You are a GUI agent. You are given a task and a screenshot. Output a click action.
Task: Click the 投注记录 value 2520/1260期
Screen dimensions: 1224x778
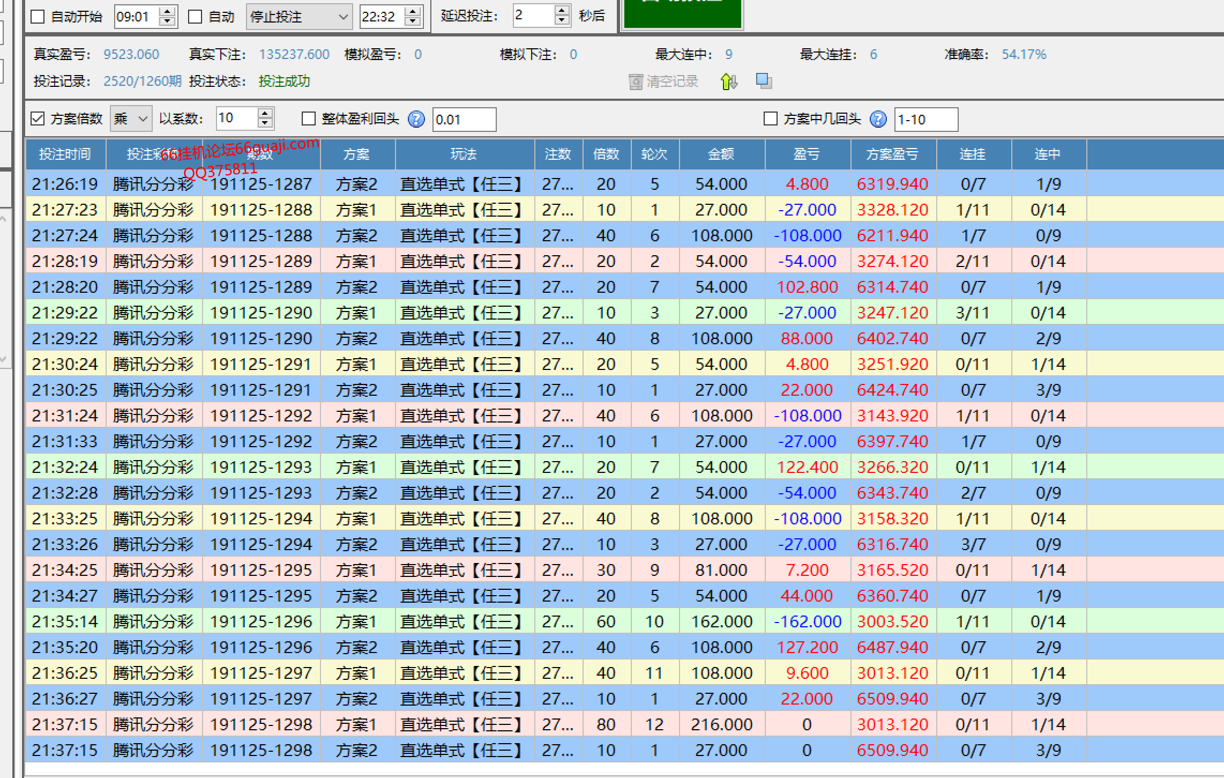click(x=143, y=81)
